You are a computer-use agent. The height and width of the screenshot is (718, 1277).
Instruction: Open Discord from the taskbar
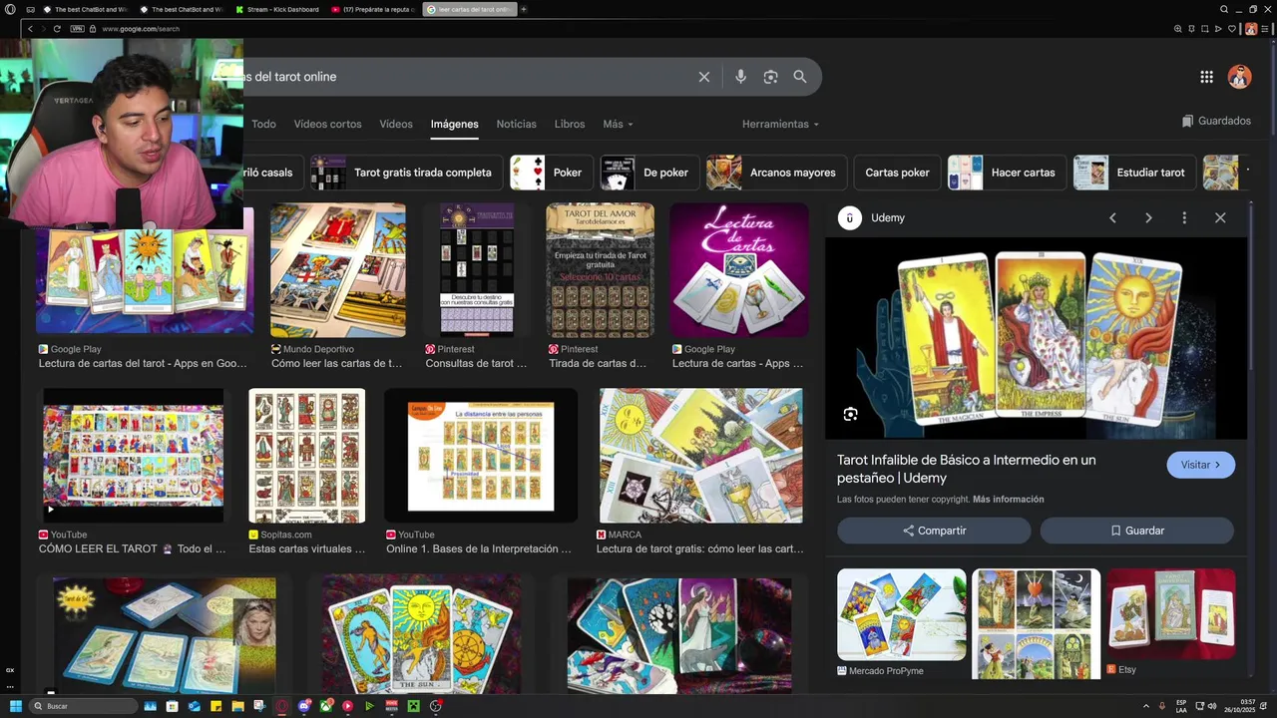click(x=304, y=706)
